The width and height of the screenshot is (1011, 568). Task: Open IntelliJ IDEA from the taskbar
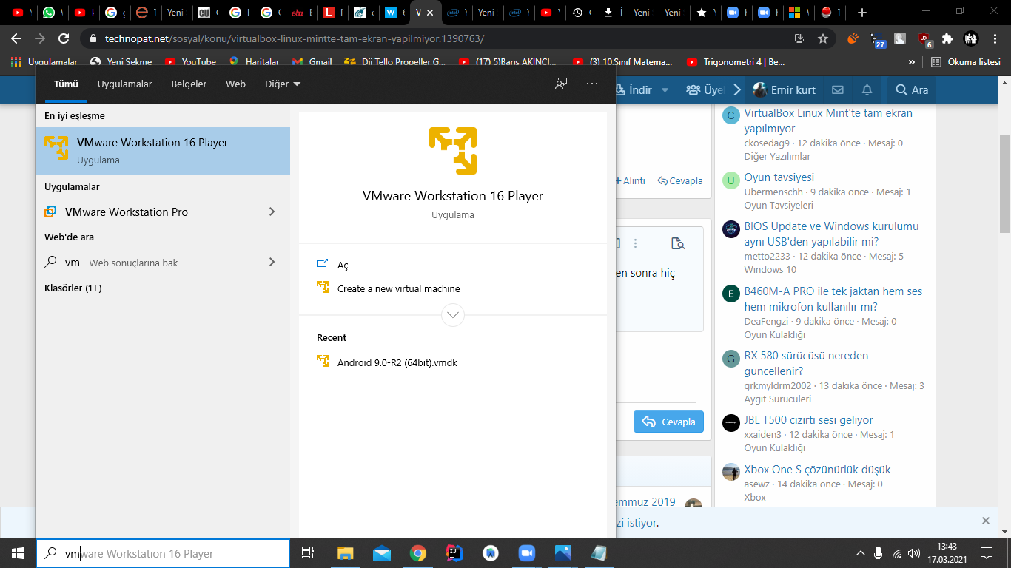(x=454, y=553)
